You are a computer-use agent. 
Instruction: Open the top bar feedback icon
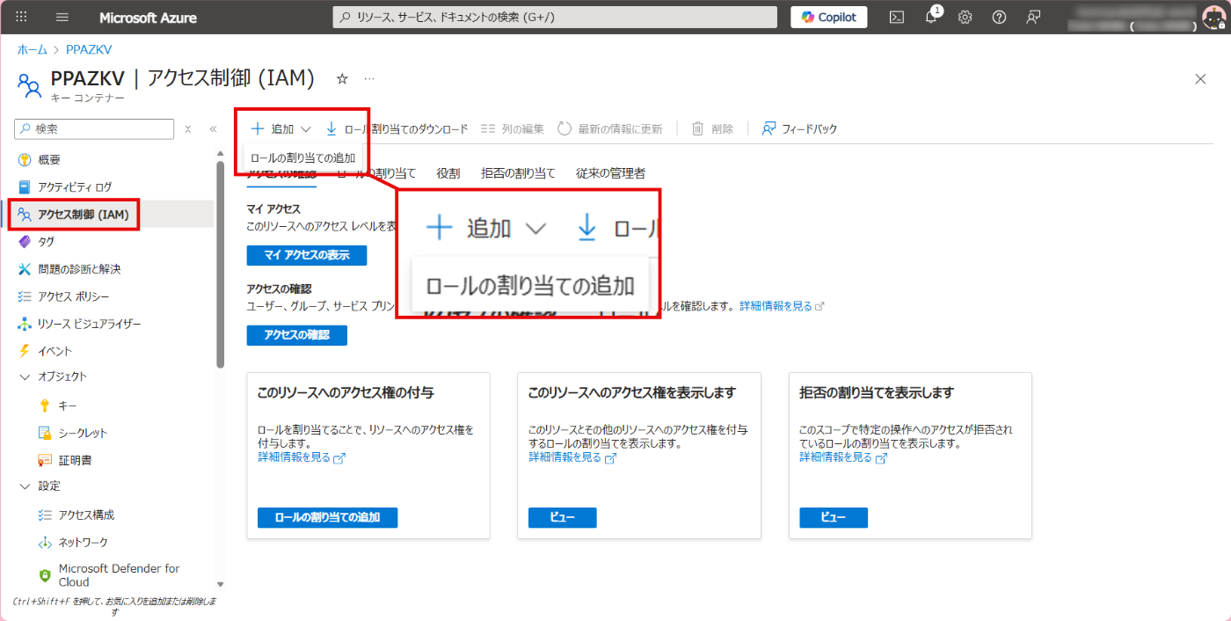tap(1033, 17)
